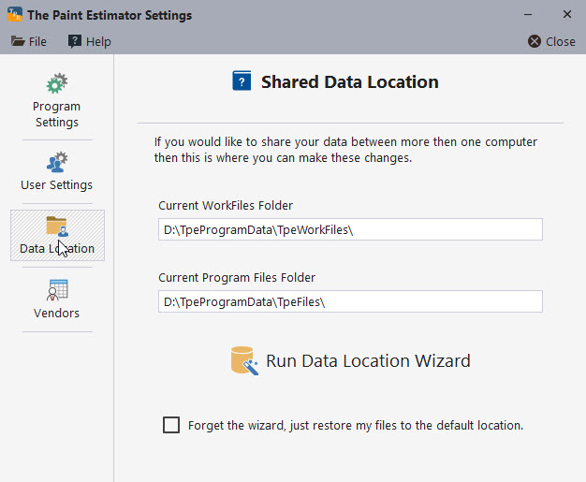Viewport: 586px width, 482px height.
Task: Click the 'Shared Data Location' heading
Action: (x=350, y=81)
